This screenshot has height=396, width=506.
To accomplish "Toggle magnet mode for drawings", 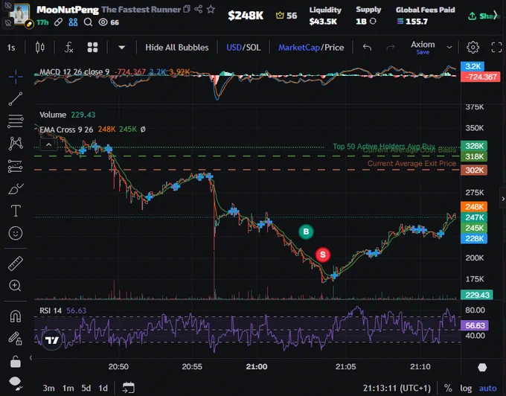I will click(x=16, y=316).
